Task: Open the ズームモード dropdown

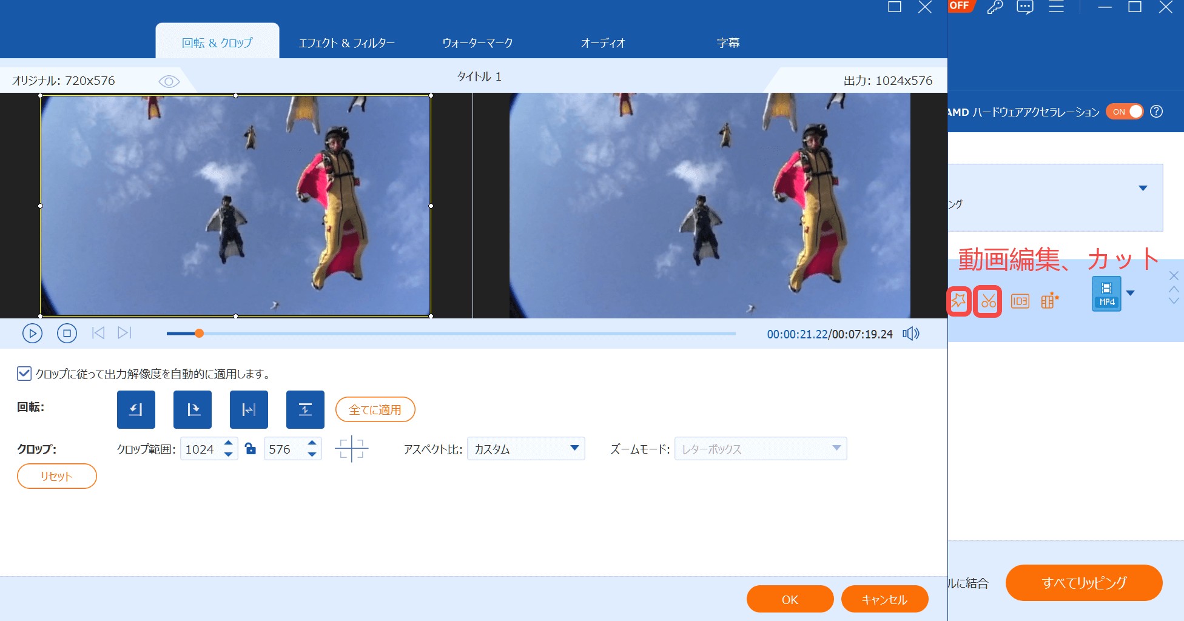Action: tap(760, 449)
